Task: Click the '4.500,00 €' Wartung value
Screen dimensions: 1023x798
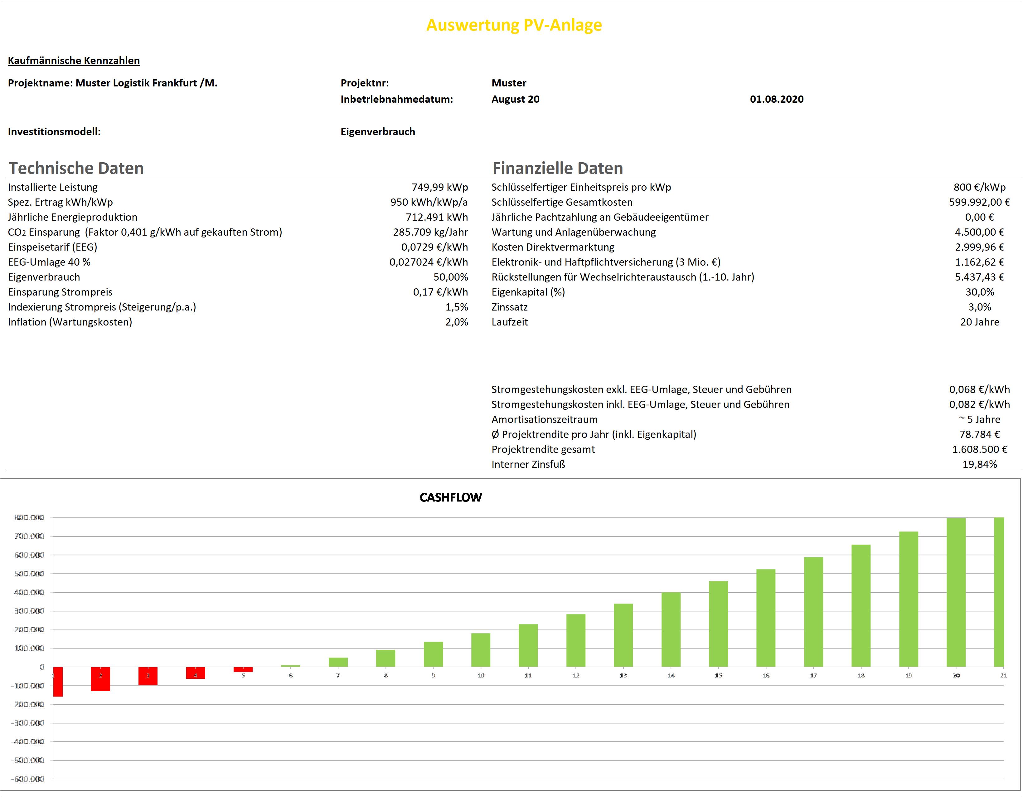Action: pos(979,232)
